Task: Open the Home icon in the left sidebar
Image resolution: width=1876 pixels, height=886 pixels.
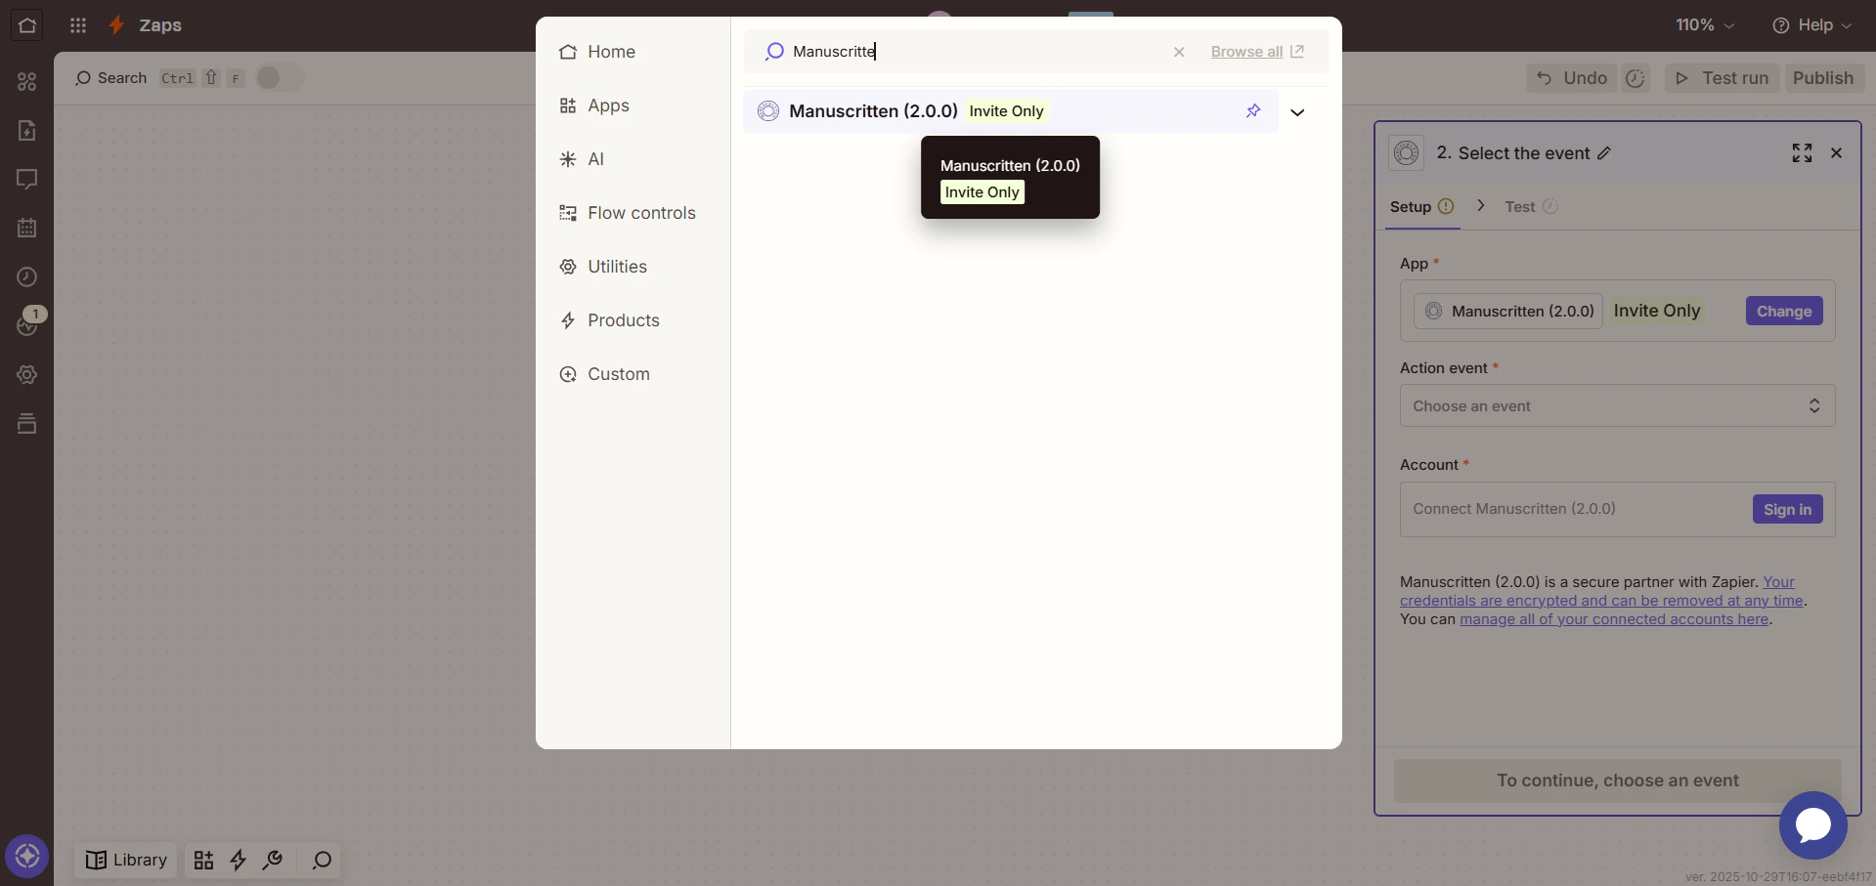Action: coord(26,25)
